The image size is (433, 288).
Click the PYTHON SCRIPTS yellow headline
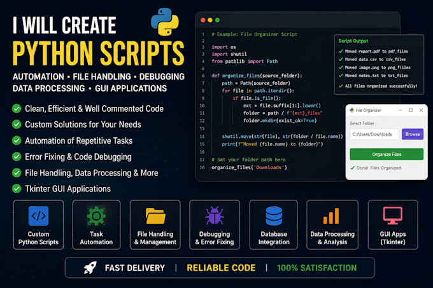pos(98,53)
